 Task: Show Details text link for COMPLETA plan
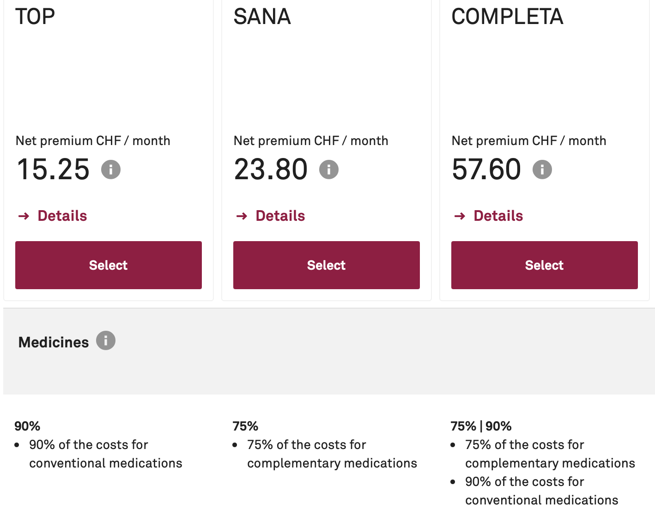tap(498, 216)
